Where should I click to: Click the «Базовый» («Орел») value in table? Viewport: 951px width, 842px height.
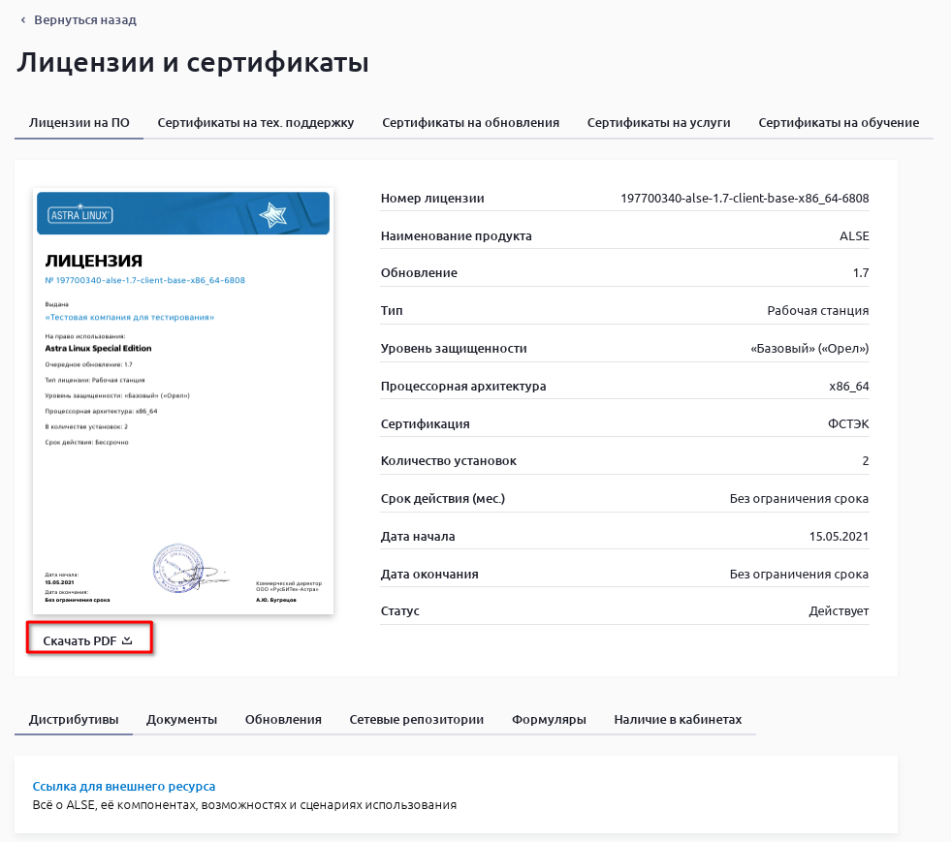(x=809, y=349)
